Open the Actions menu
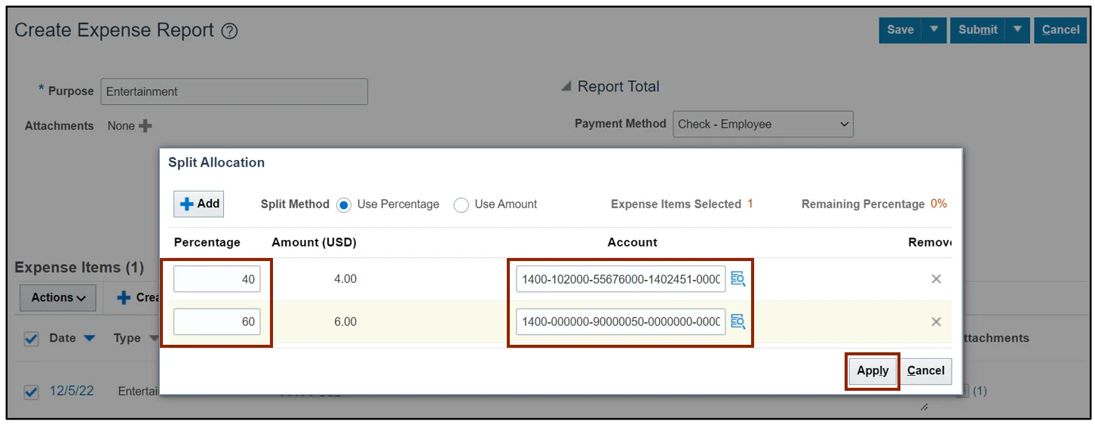The image size is (1095, 424). [58, 298]
